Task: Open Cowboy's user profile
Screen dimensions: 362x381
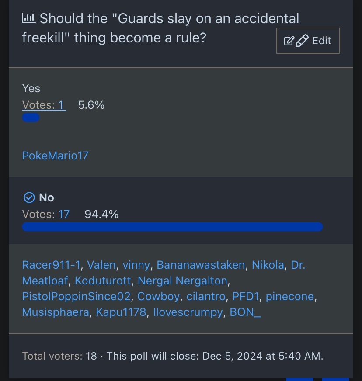Action: tap(158, 296)
